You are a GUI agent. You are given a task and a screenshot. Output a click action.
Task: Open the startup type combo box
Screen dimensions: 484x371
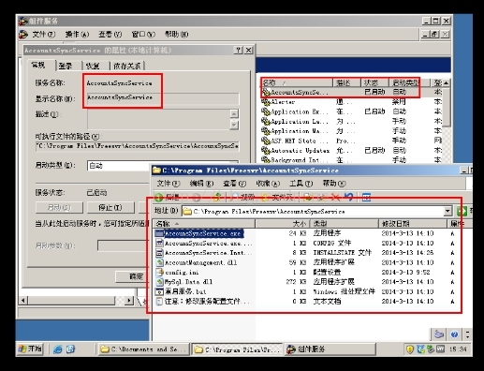(162, 166)
